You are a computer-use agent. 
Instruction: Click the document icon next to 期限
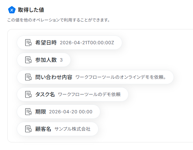(28, 112)
